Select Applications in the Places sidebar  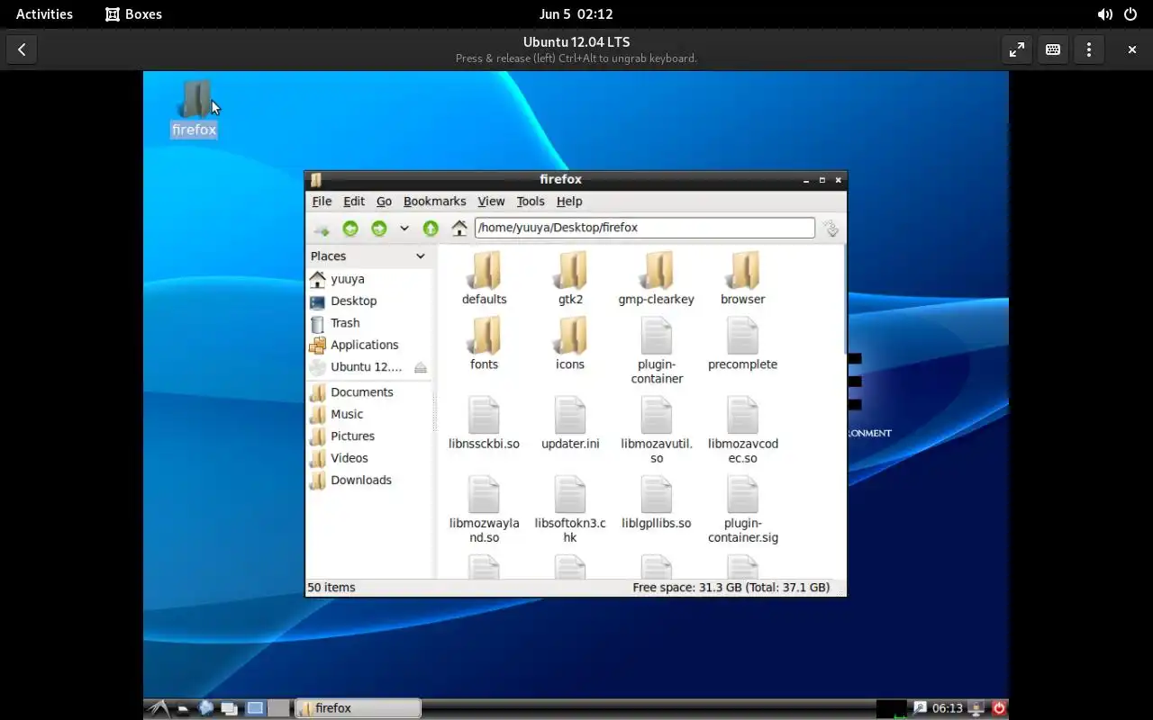point(369,345)
